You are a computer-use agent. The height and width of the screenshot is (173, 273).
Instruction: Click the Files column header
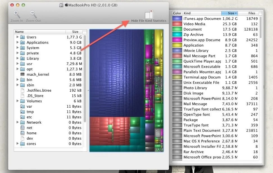coord(252,13)
